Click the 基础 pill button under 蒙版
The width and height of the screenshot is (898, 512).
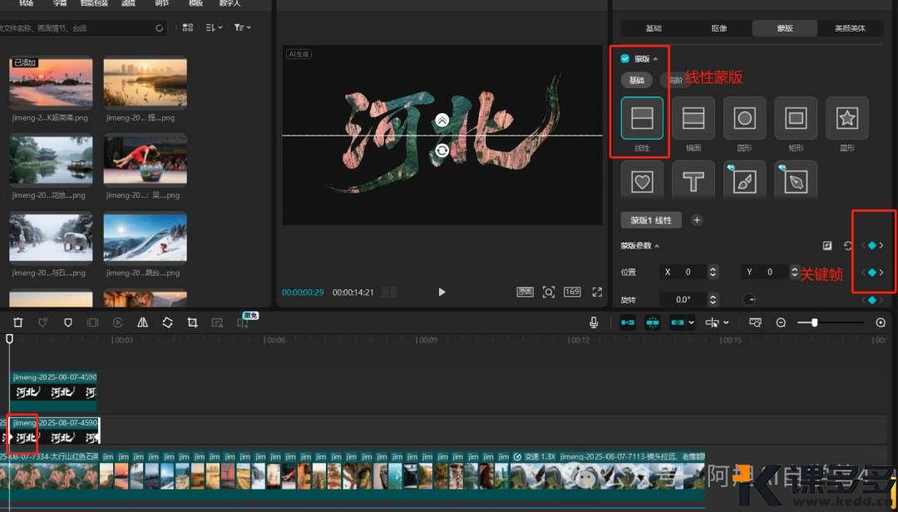click(x=636, y=80)
